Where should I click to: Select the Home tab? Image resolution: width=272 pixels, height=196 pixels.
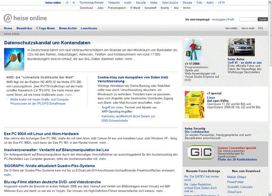pyautogui.click(x=8, y=28)
